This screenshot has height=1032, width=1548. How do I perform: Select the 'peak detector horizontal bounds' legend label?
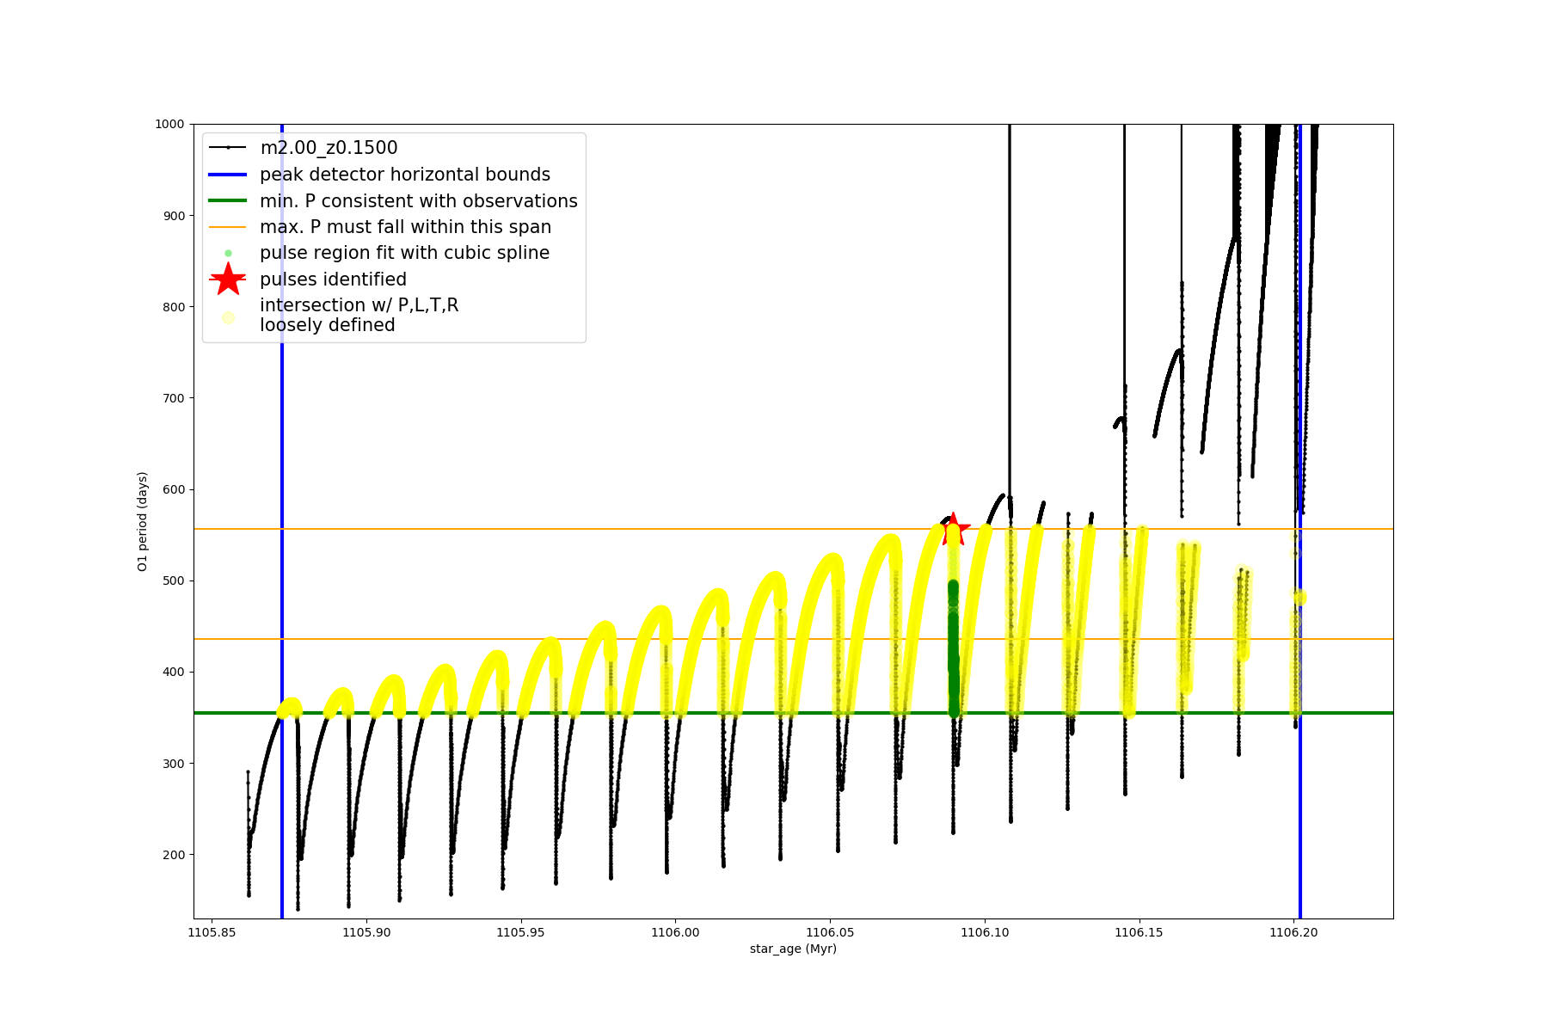click(405, 175)
